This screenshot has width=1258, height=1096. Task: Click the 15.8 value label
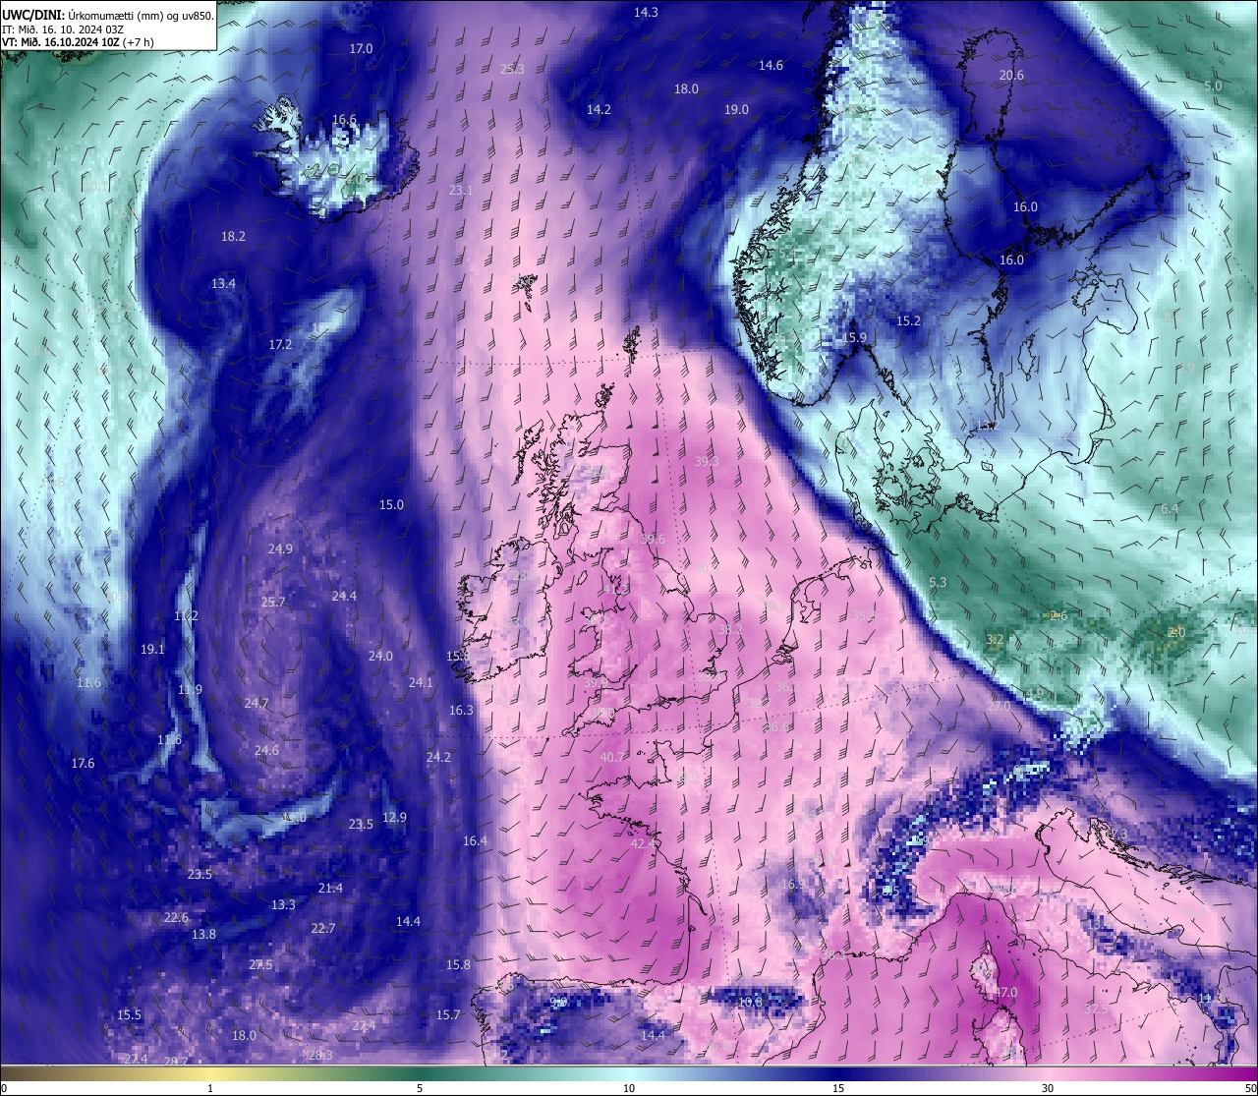point(458,964)
